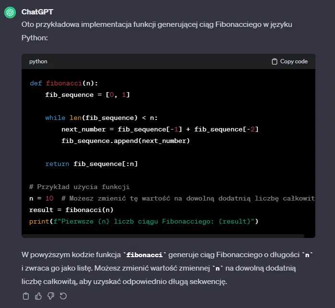Click the return fib_sequence[:n] line
This screenshot has width=335, height=308.
92,164
